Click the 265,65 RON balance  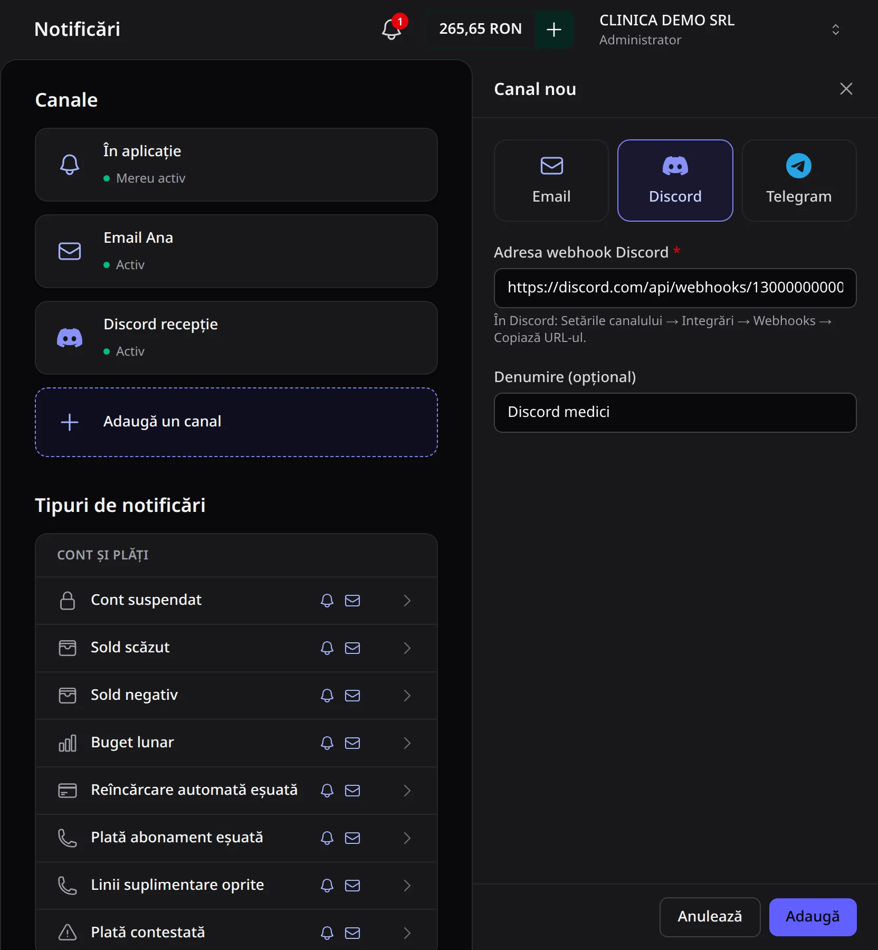(x=480, y=29)
